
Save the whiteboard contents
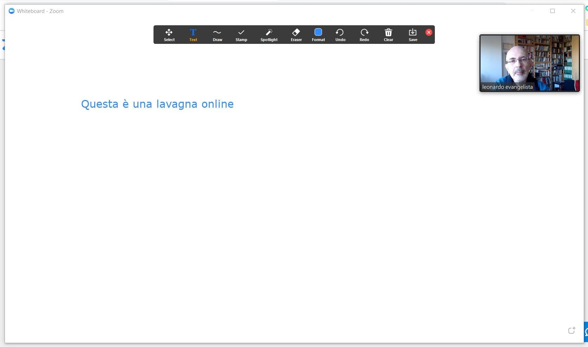click(413, 35)
